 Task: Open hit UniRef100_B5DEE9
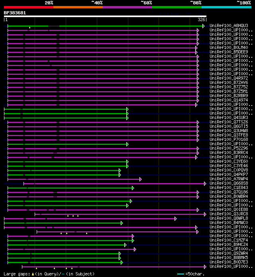tap(229, 52)
